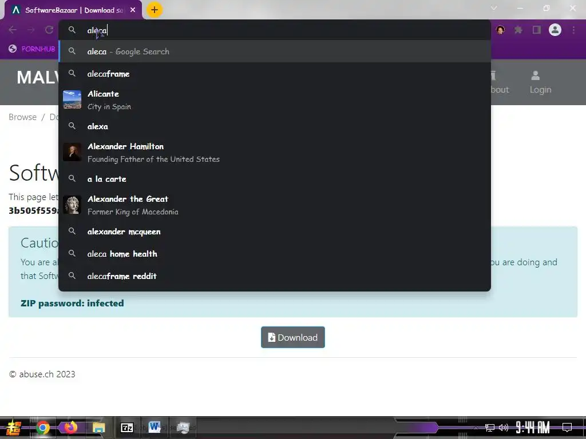This screenshot has height=439, width=586.
Task: Open Microsoft Word from the taskbar
Action: pyautogui.click(x=155, y=427)
